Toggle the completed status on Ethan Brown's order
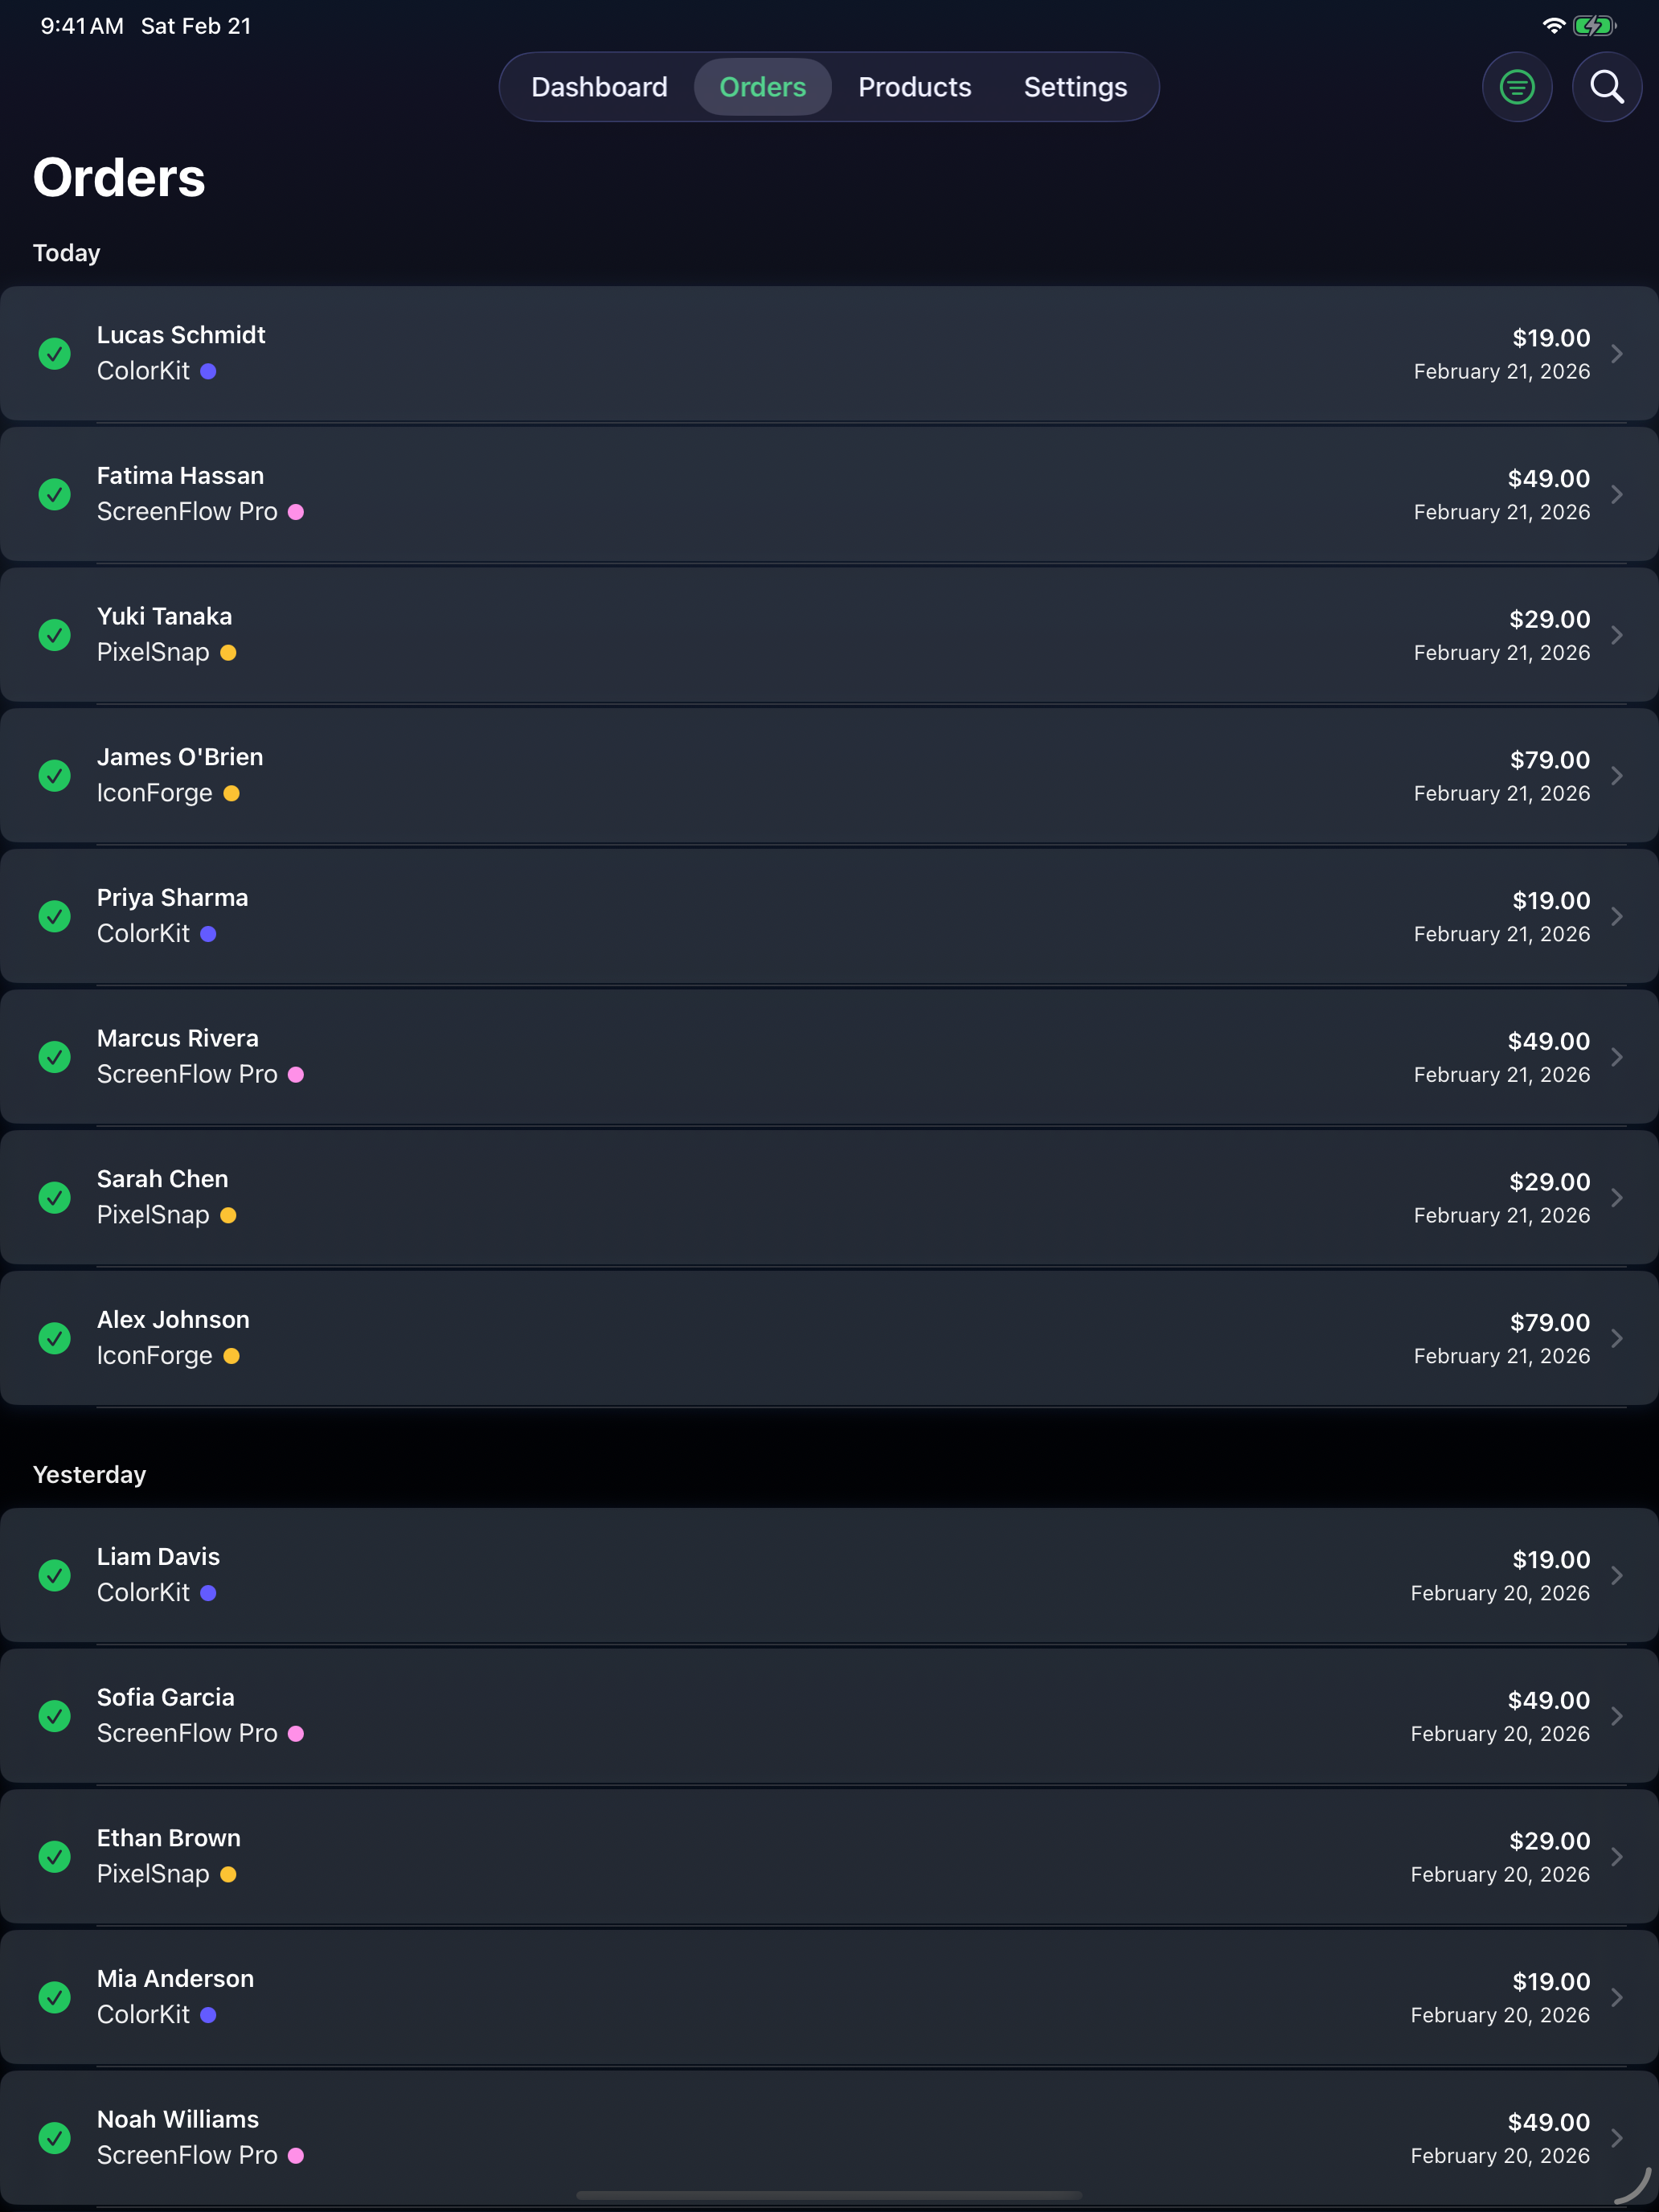This screenshot has height=2212, width=1659. [55, 1857]
